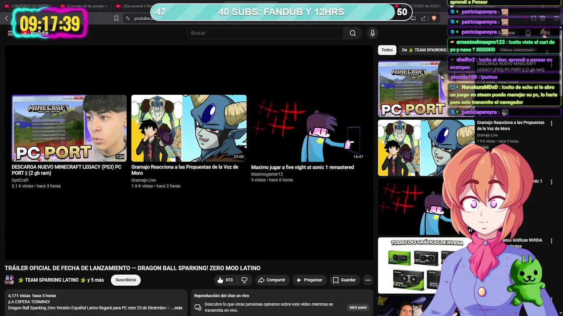Open options menu for sidebar Minecraft video

(x=552, y=65)
